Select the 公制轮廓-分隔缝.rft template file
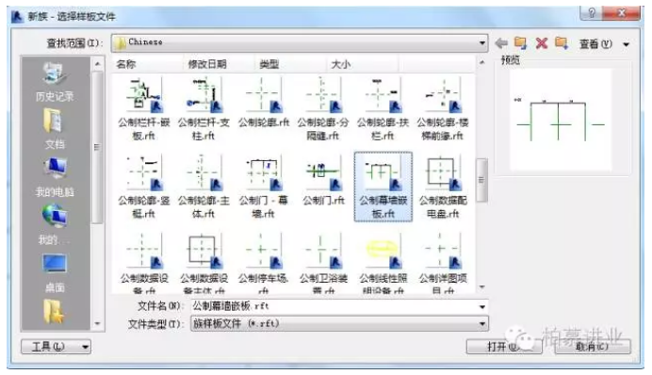 [323, 109]
